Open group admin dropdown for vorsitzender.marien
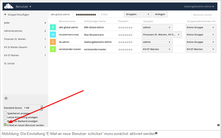The width and height of the screenshot is (221, 138). tap(201, 49)
